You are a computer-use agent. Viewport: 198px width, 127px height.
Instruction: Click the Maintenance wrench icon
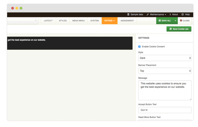148,14
